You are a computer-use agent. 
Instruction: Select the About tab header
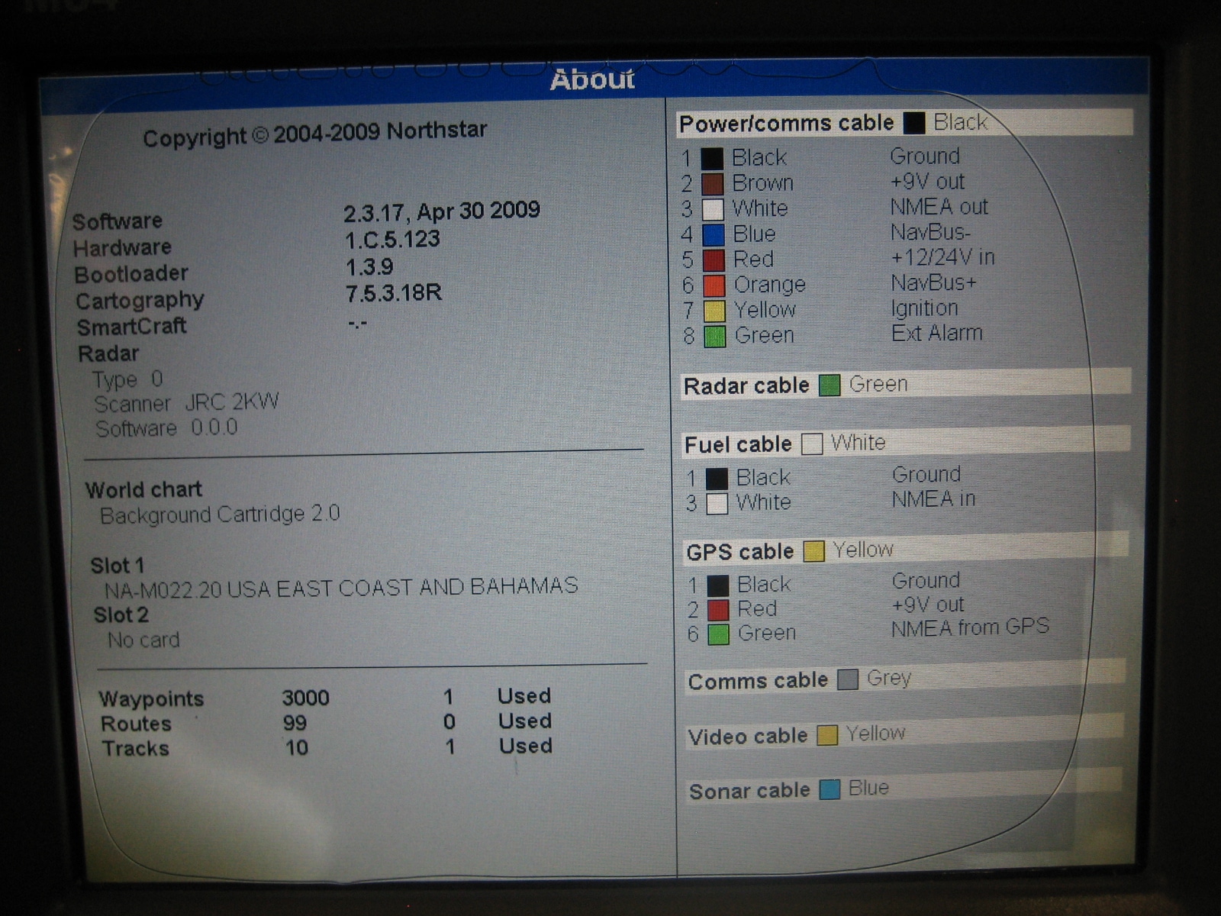(x=593, y=79)
